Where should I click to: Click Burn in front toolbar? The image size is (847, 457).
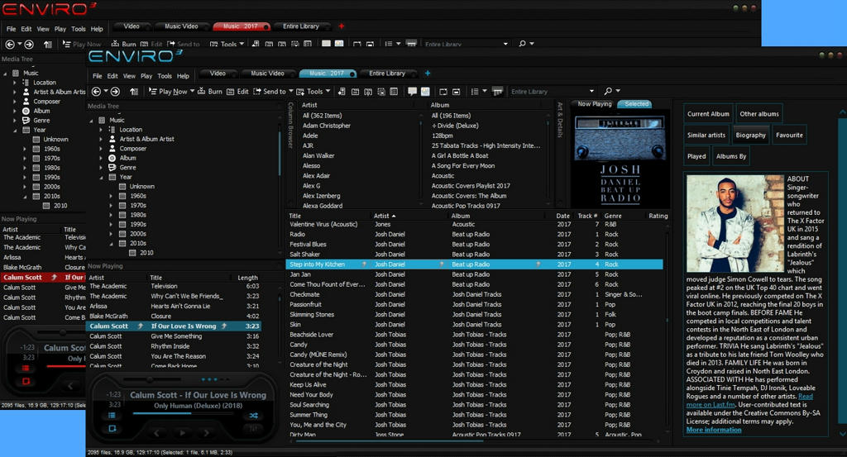[210, 92]
